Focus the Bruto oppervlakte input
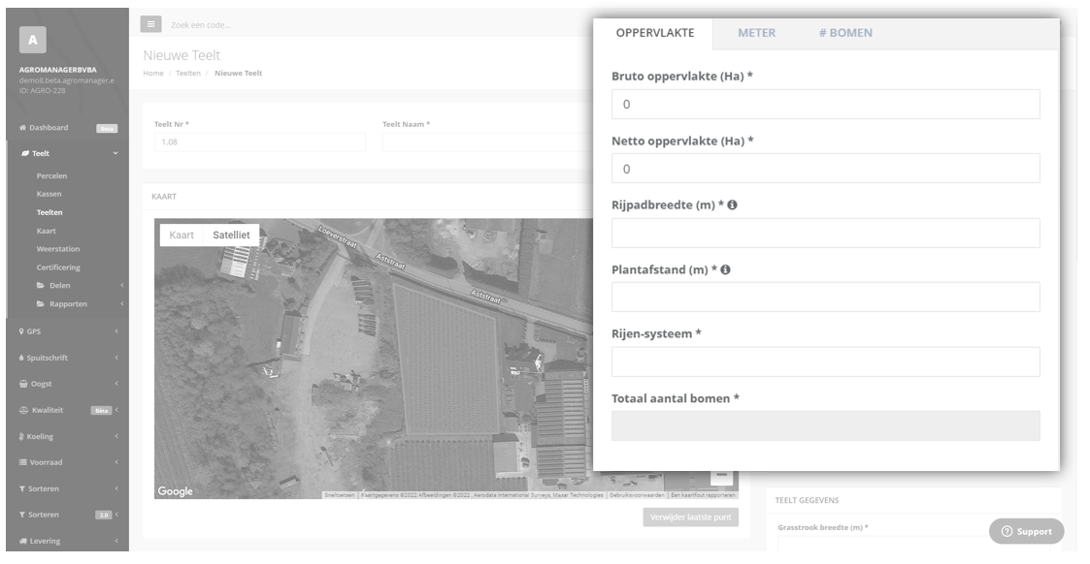The image size is (1090, 564). [825, 104]
